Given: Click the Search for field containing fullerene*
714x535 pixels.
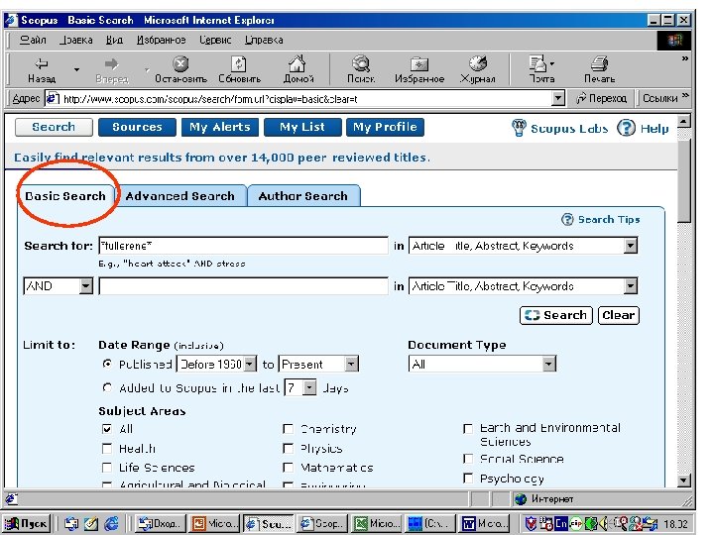Looking at the screenshot, I should coord(243,246).
